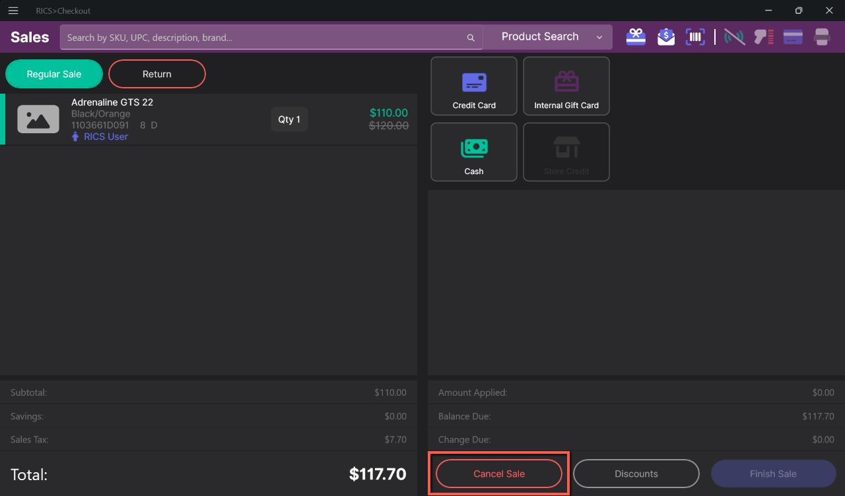Click the struck-through $120.00 original price

(389, 125)
